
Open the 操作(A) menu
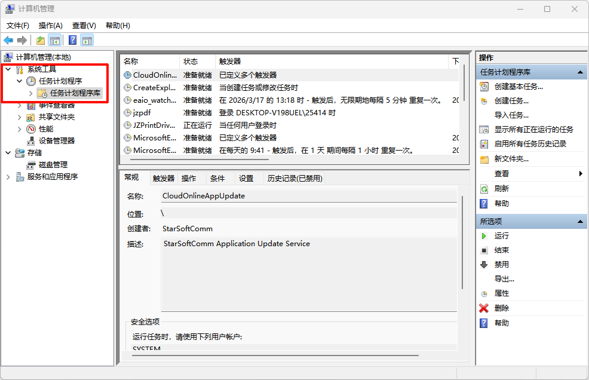click(50, 26)
